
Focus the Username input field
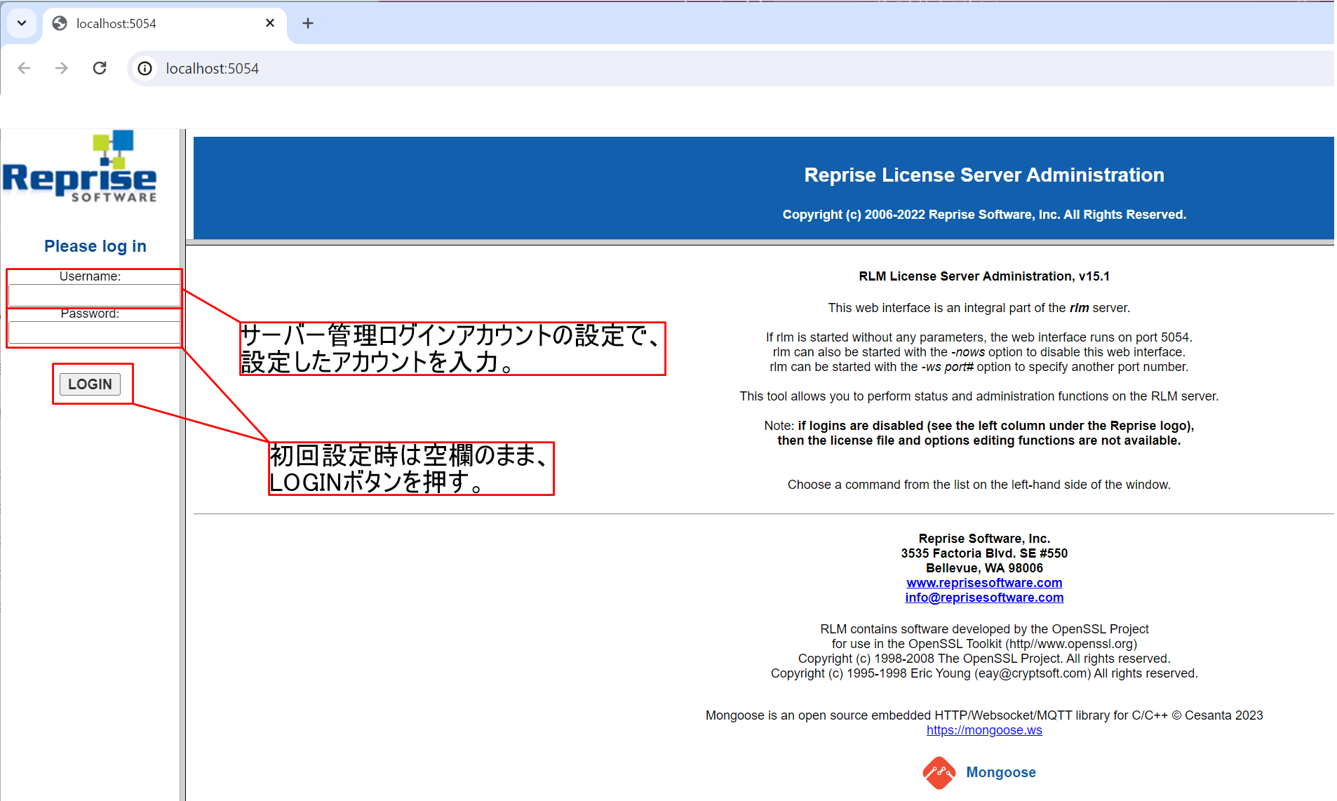tap(94, 295)
